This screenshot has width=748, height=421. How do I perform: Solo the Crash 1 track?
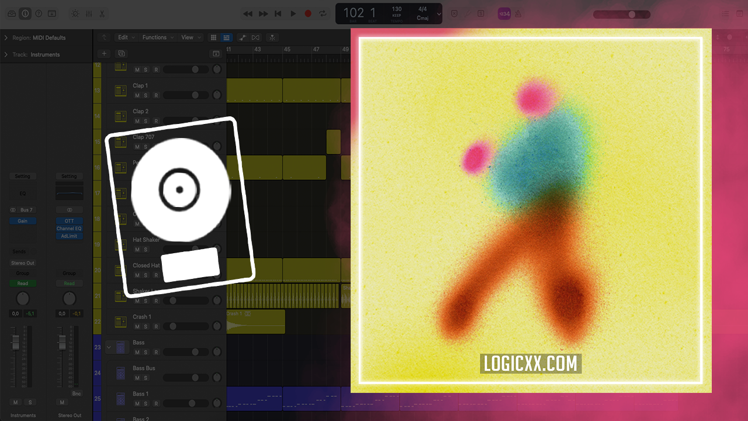(146, 326)
